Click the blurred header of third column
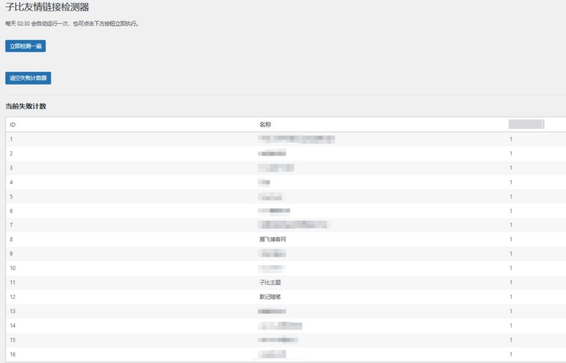The height and width of the screenshot is (363, 566). coord(526,124)
